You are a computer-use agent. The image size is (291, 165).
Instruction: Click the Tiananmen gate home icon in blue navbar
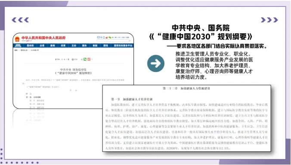tap(18, 46)
